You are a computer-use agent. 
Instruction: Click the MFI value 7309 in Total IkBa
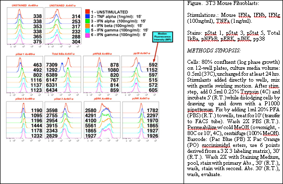[52, 65]
